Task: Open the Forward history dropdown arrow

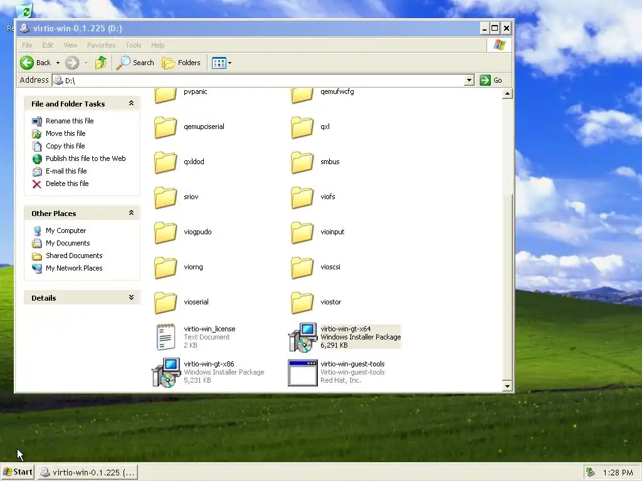Action: pos(86,63)
